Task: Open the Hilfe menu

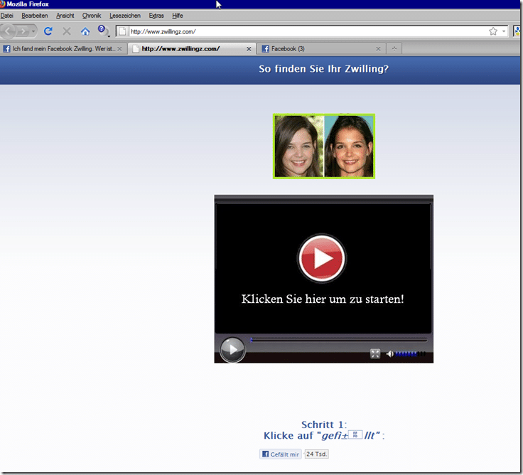Action: tap(178, 16)
